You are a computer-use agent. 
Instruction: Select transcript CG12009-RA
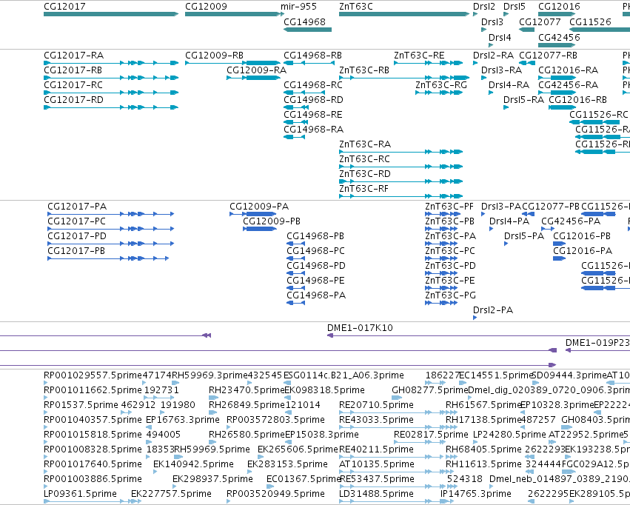click(x=256, y=70)
